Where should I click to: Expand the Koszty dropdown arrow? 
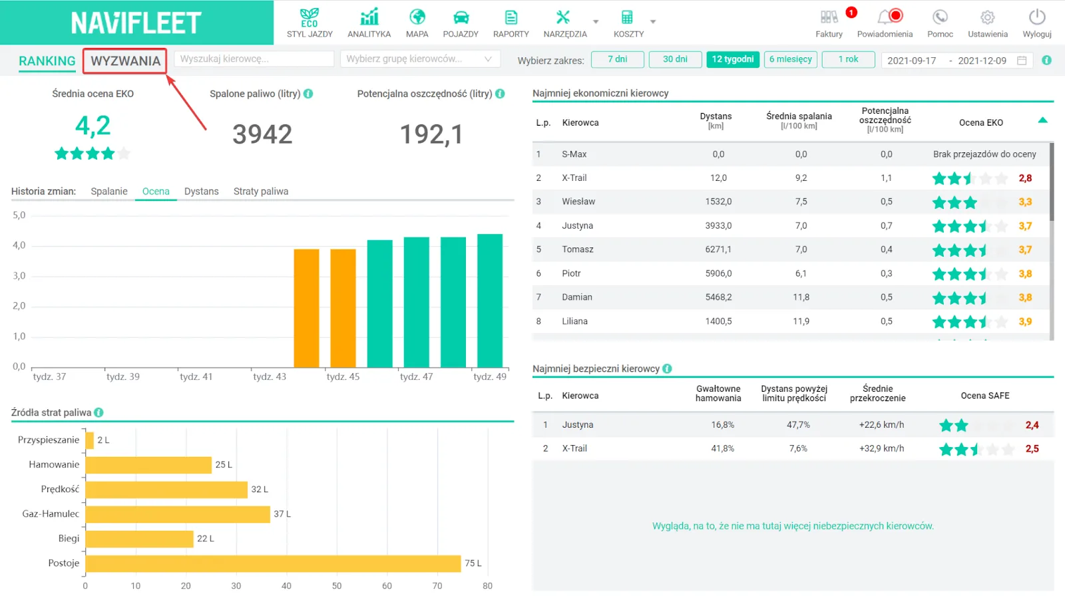[x=653, y=21]
